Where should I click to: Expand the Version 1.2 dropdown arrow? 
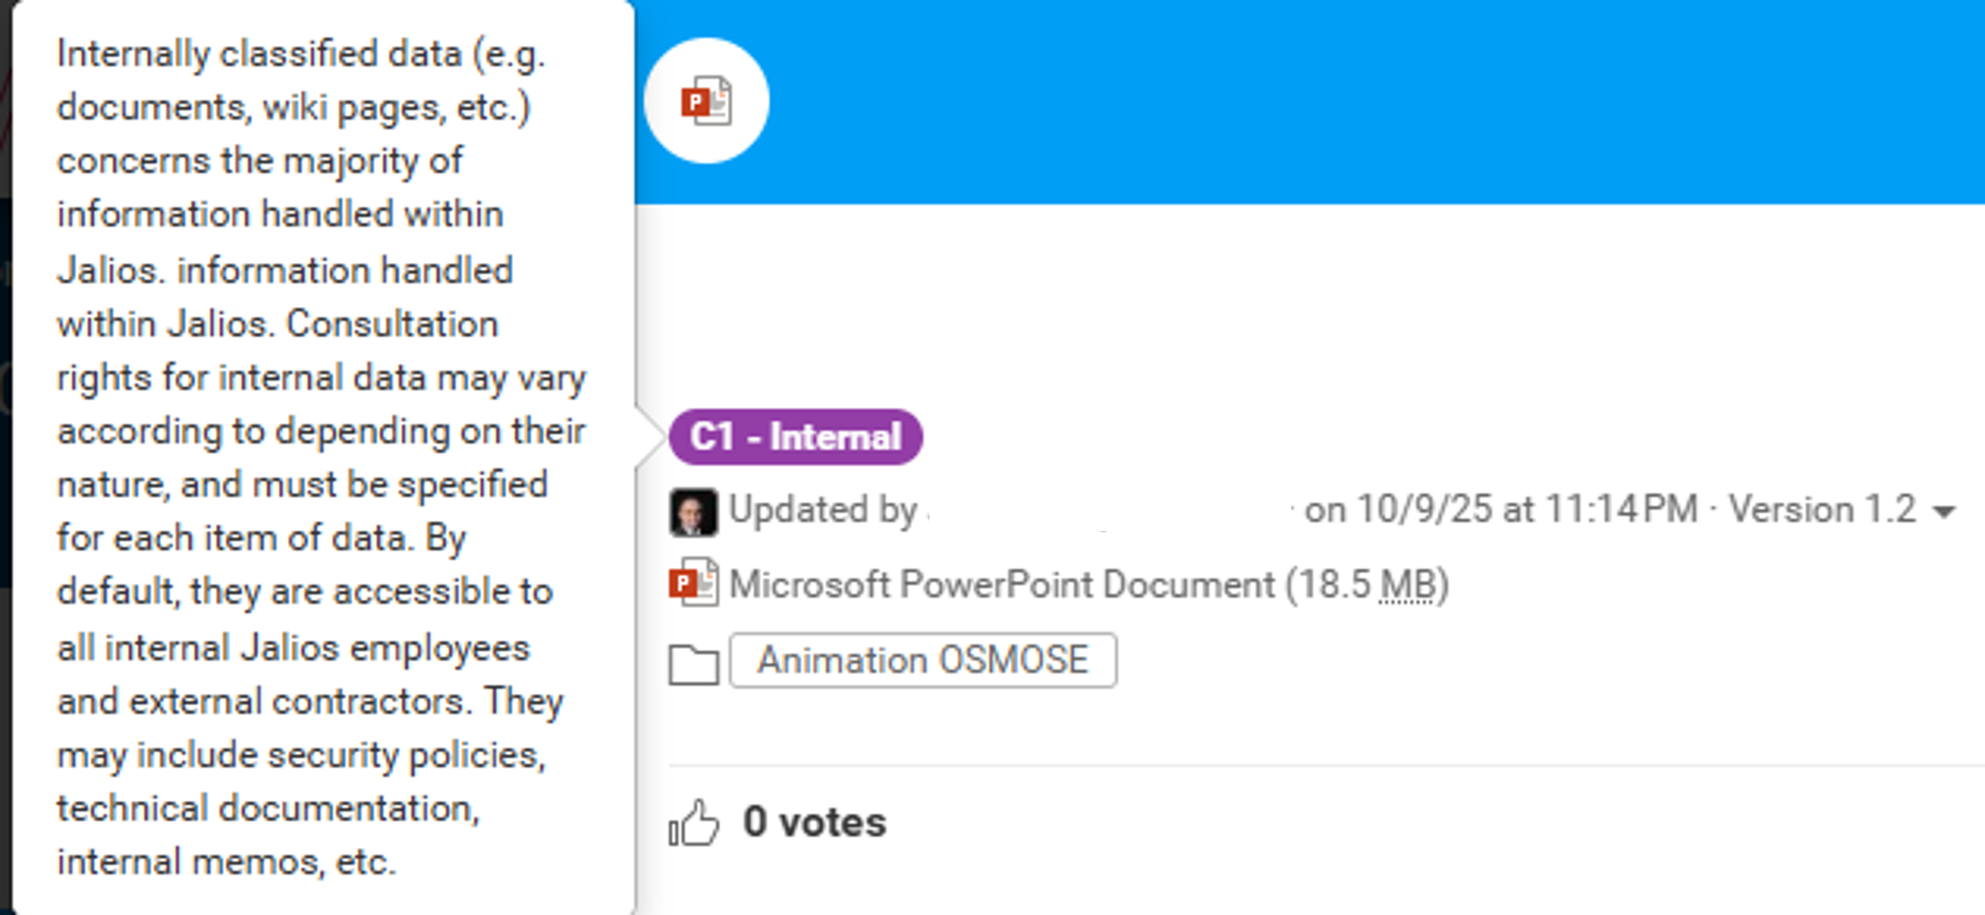click(x=1944, y=512)
